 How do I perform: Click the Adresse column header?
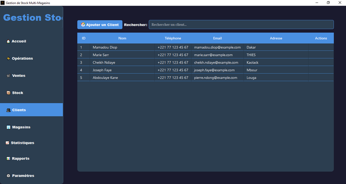click(276, 39)
